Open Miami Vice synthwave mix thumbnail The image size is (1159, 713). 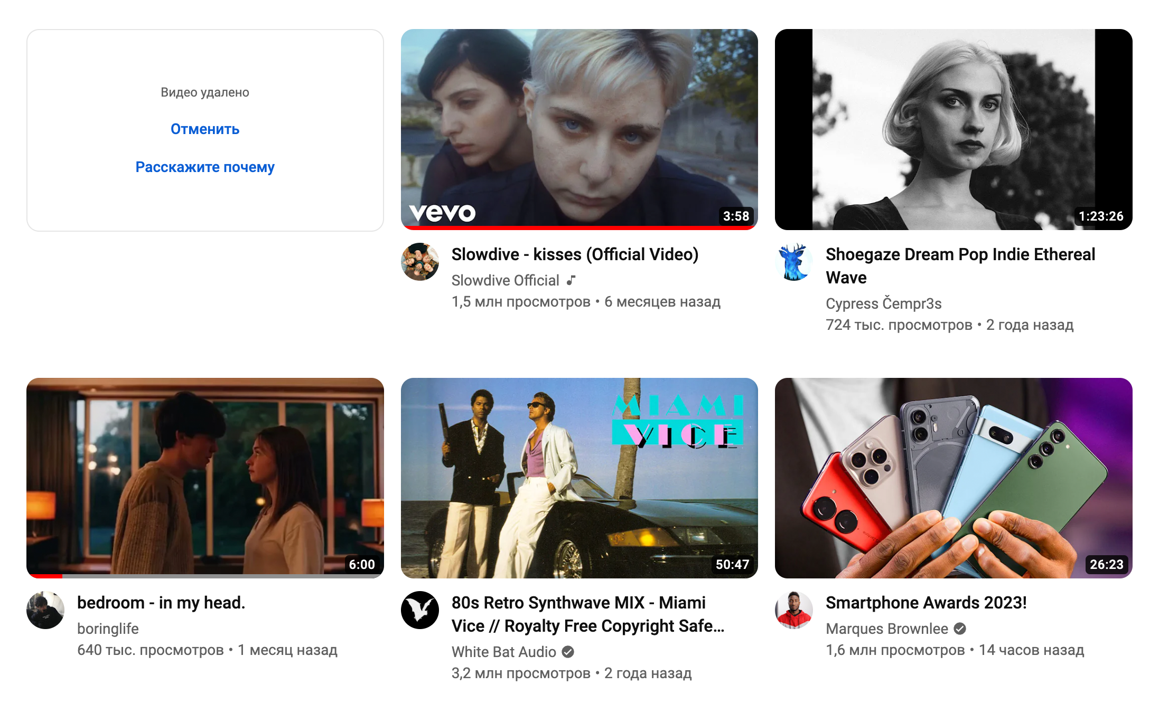(x=579, y=478)
